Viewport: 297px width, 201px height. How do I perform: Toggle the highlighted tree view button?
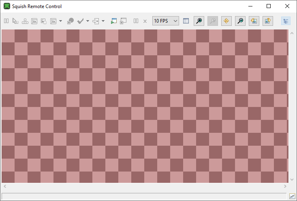tap(286, 21)
